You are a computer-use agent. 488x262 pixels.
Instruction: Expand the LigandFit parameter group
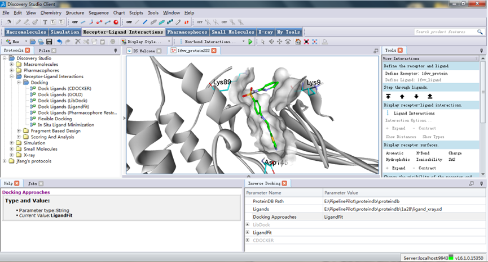tap(248, 232)
